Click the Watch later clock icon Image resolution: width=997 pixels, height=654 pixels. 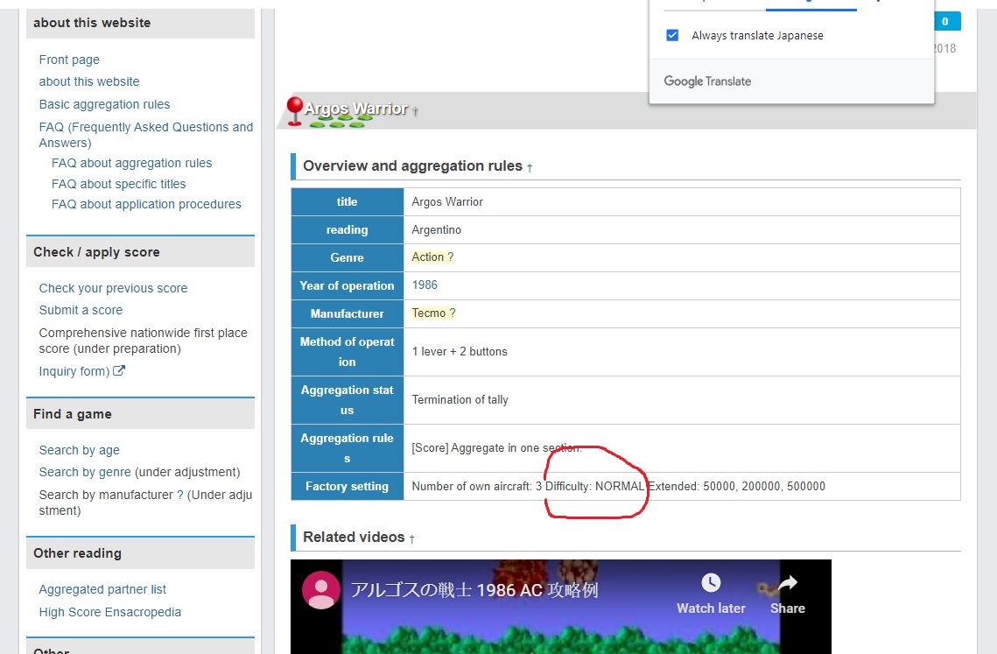tap(711, 584)
